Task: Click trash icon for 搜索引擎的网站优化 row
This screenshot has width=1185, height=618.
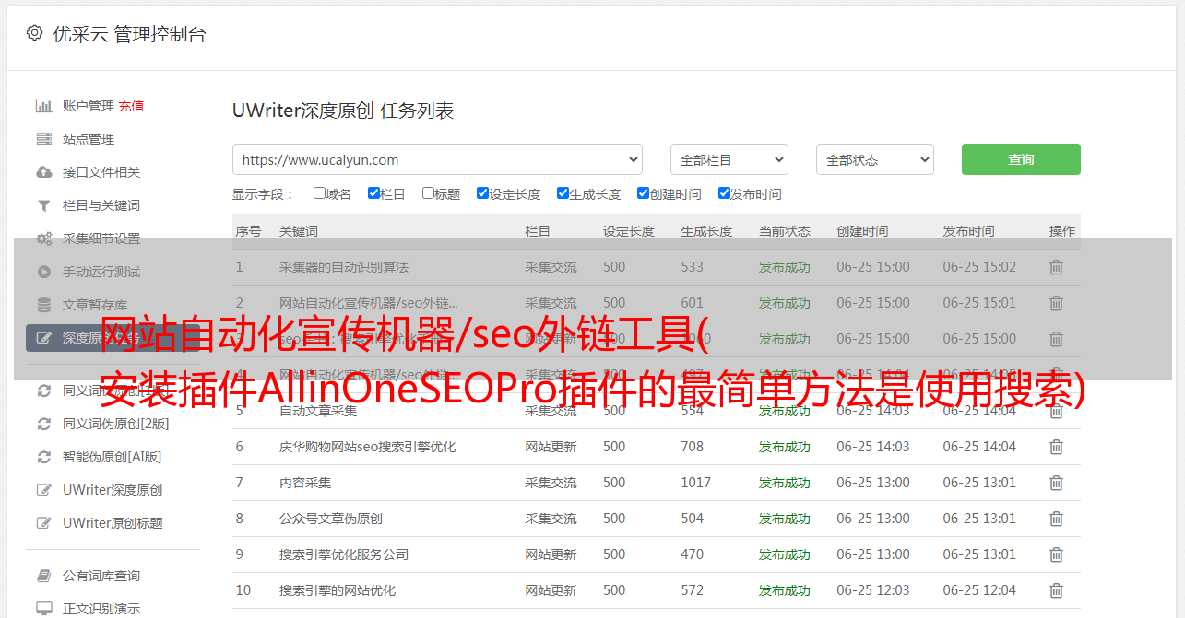Action: tap(1056, 590)
